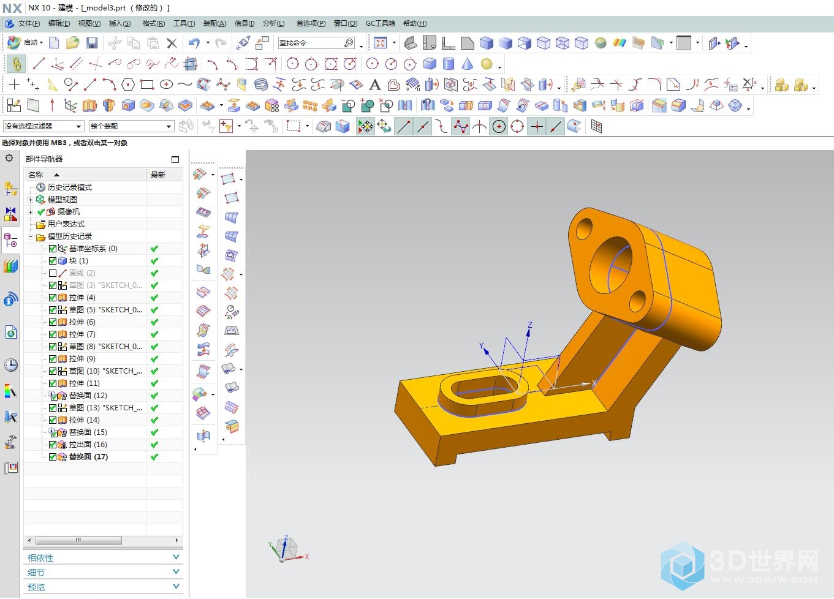Open the 插入(S) menu
The image size is (834, 599).
pyautogui.click(x=119, y=23)
